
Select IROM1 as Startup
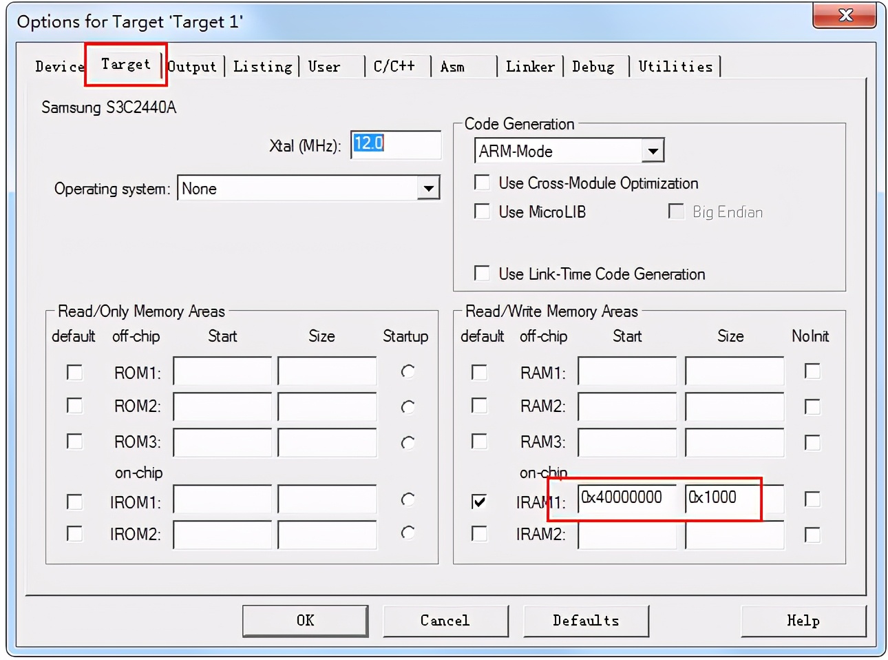(408, 499)
